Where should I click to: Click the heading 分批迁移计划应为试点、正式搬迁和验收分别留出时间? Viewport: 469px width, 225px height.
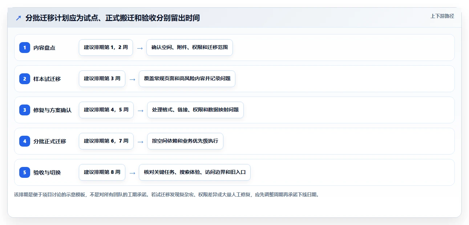coord(113,18)
